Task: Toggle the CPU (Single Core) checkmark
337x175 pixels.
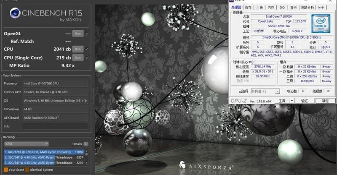Action: (x=87, y=57)
